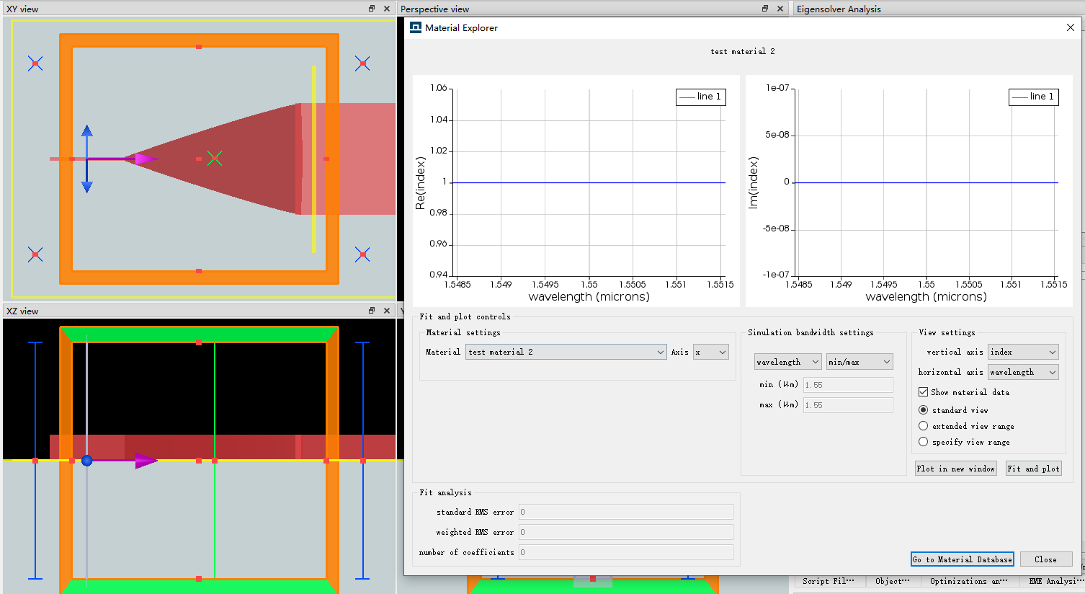Open the Material dropdown list
The height and width of the screenshot is (594, 1085).
coord(566,352)
